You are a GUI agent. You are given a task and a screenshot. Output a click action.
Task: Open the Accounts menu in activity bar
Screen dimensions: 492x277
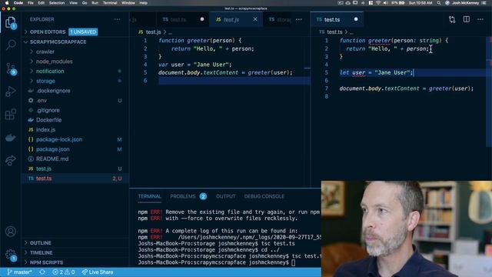11,232
